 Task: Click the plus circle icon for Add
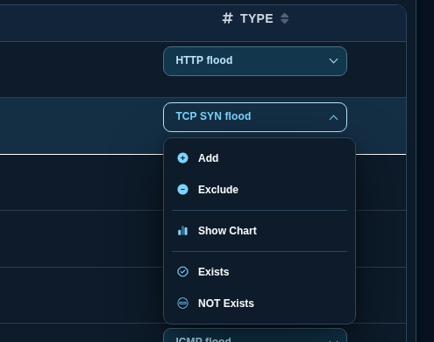(x=182, y=158)
